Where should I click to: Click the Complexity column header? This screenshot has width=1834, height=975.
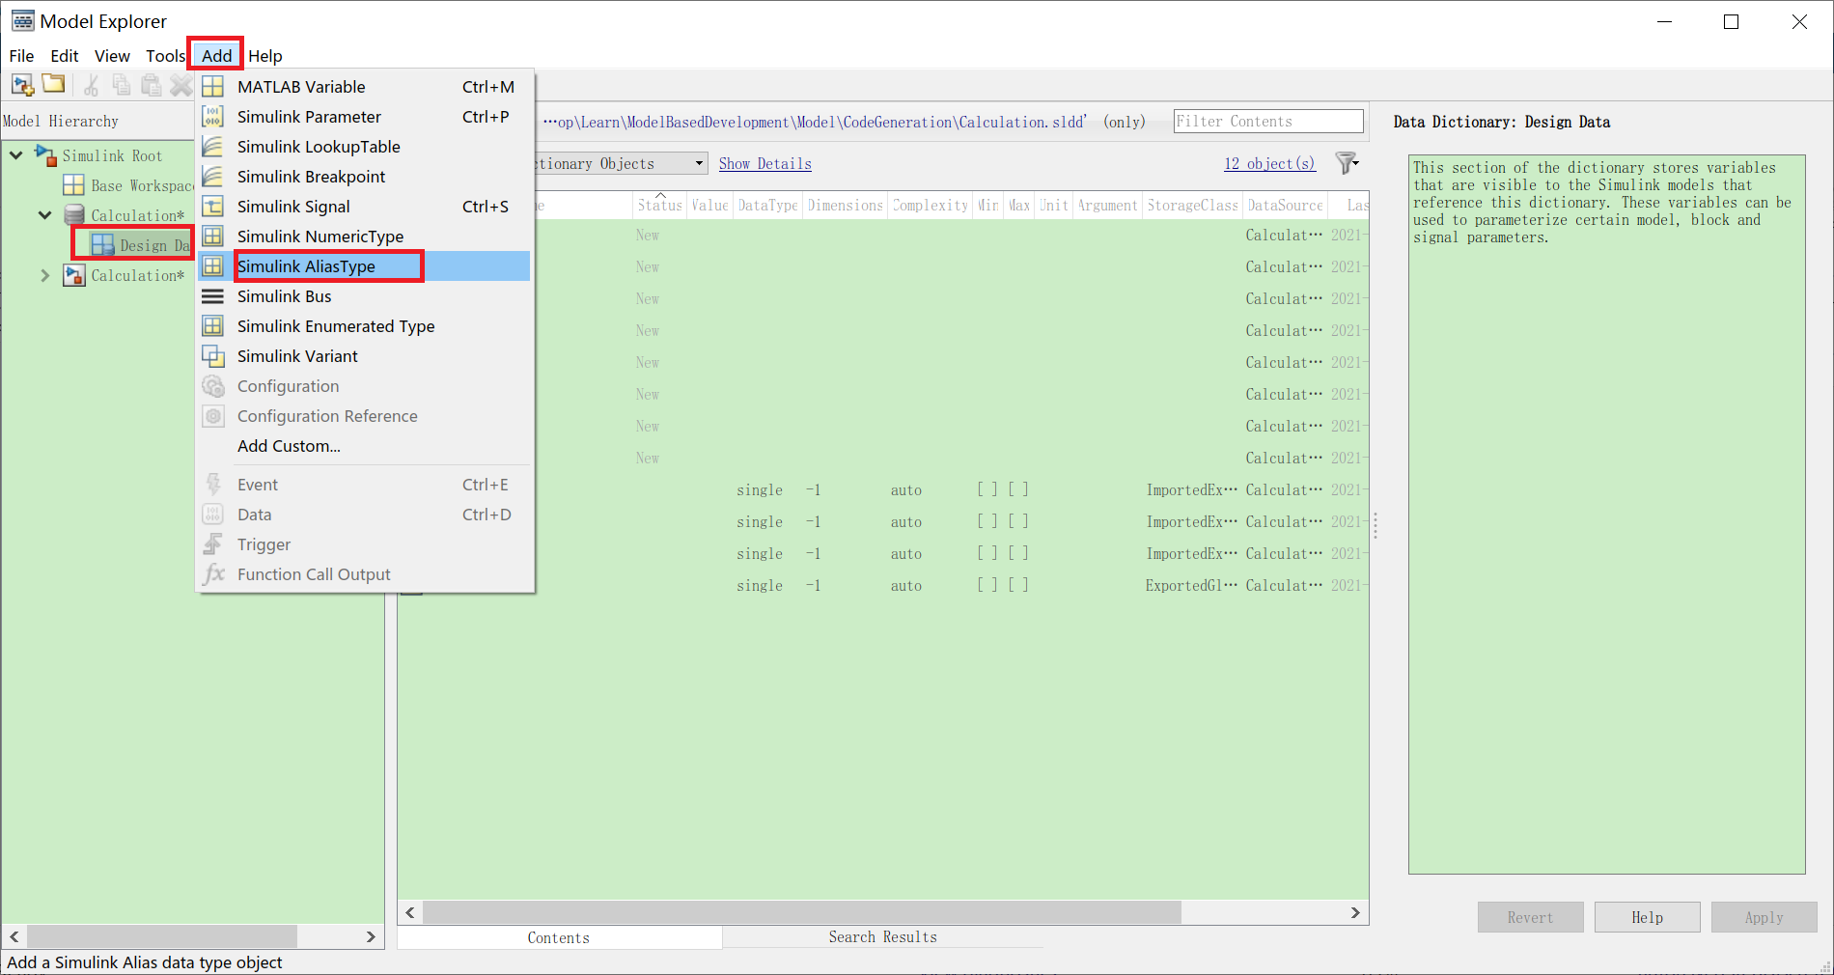click(931, 206)
